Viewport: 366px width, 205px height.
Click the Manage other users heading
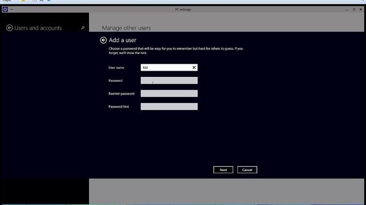(x=126, y=28)
